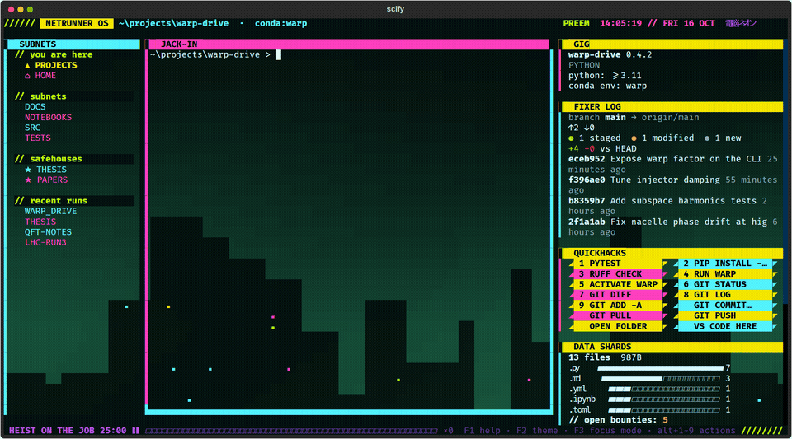The width and height of the screenshot is (792, 439).
Task: Click the OPEN FOLDER quickhack
Action: pyautogui.click(x=618, y=326)
